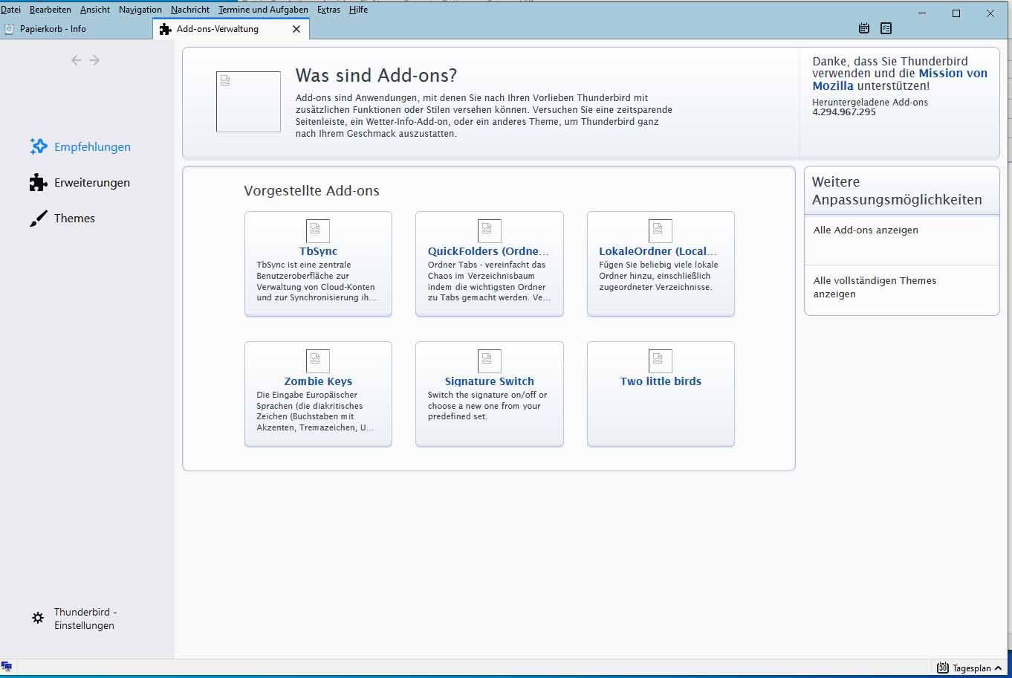Click the Two little birds add-on icon
This screenshot has height=678, width=1012.
click(661, 361)
